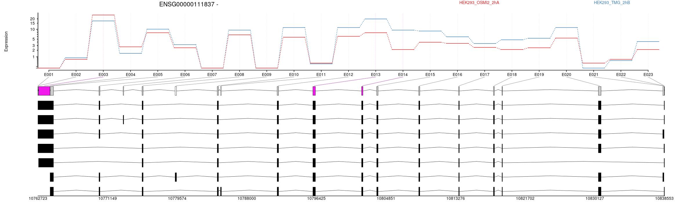Click exon label E007
Viewport: 696px width, 203px height.
[x=212, y=75]
